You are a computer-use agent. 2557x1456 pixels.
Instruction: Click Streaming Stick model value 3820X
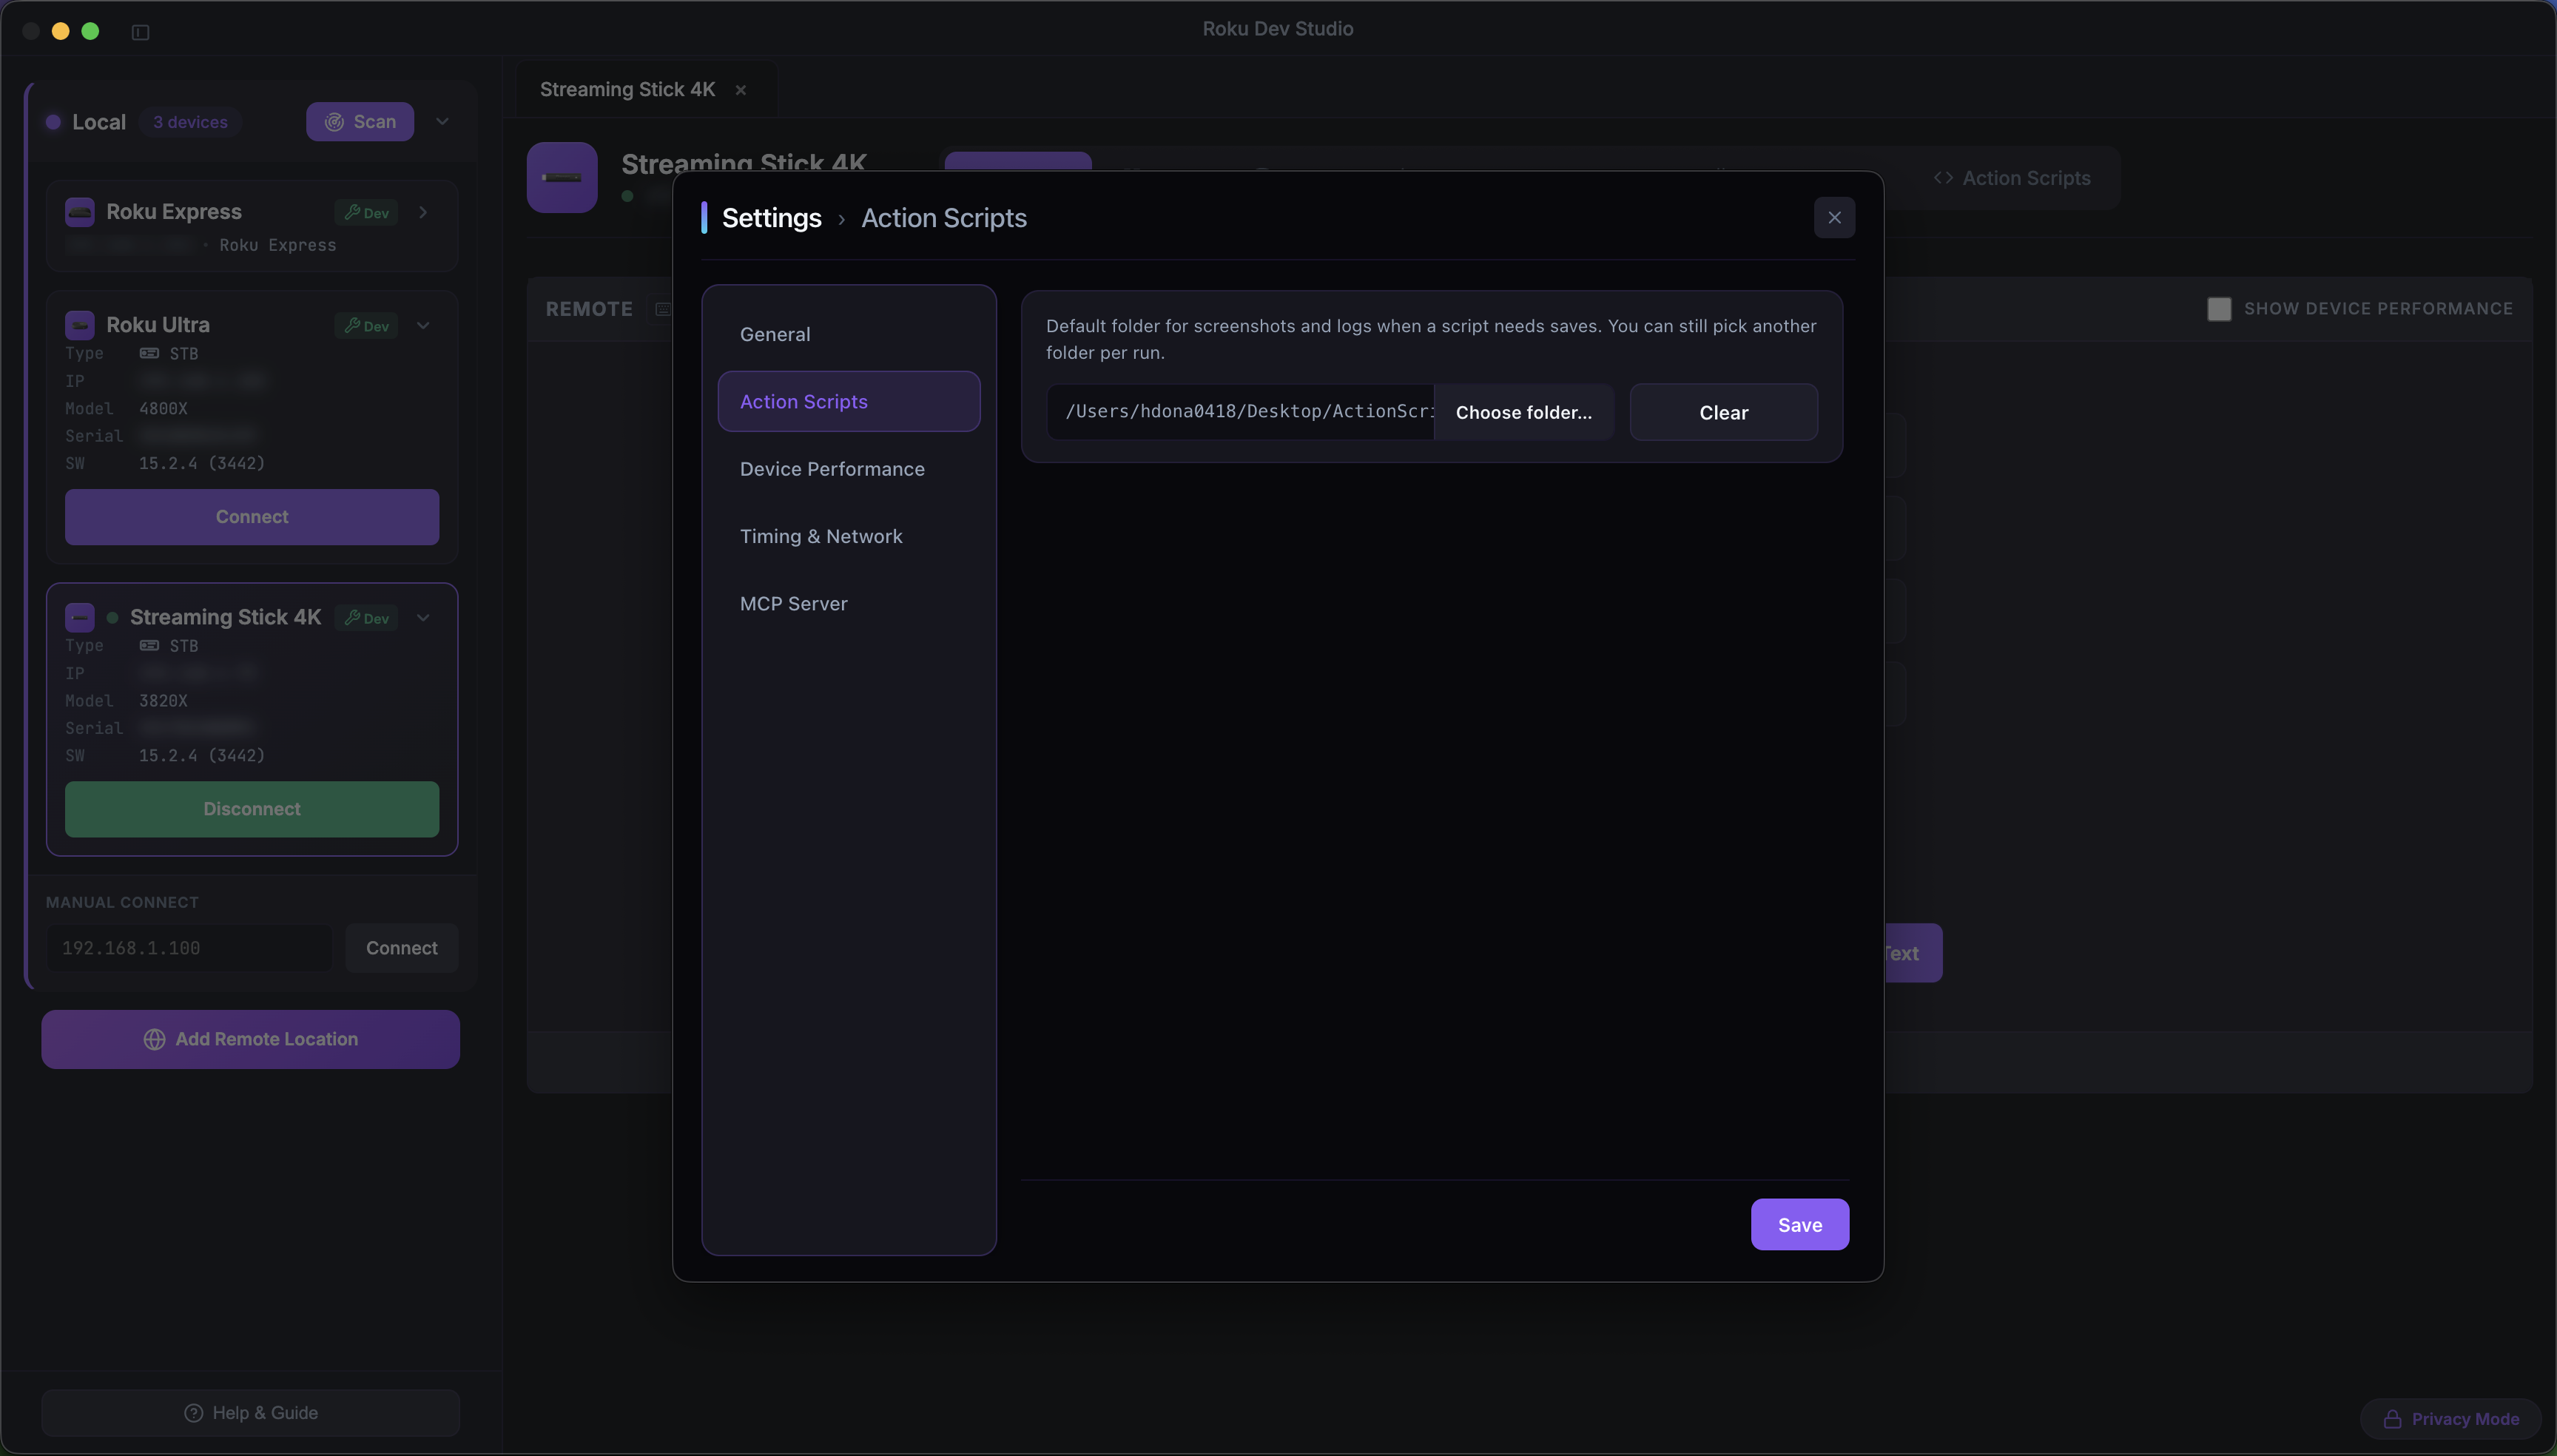click(163, 700)
